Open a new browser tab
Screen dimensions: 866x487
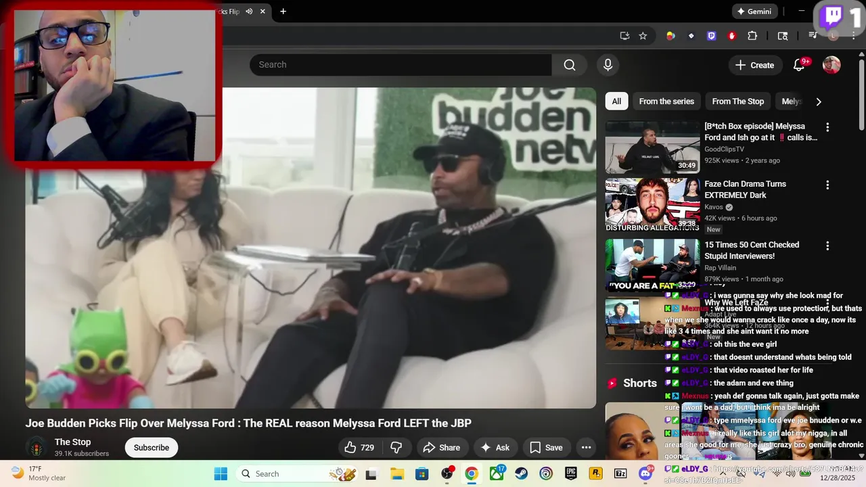click(x=283, y=11)
